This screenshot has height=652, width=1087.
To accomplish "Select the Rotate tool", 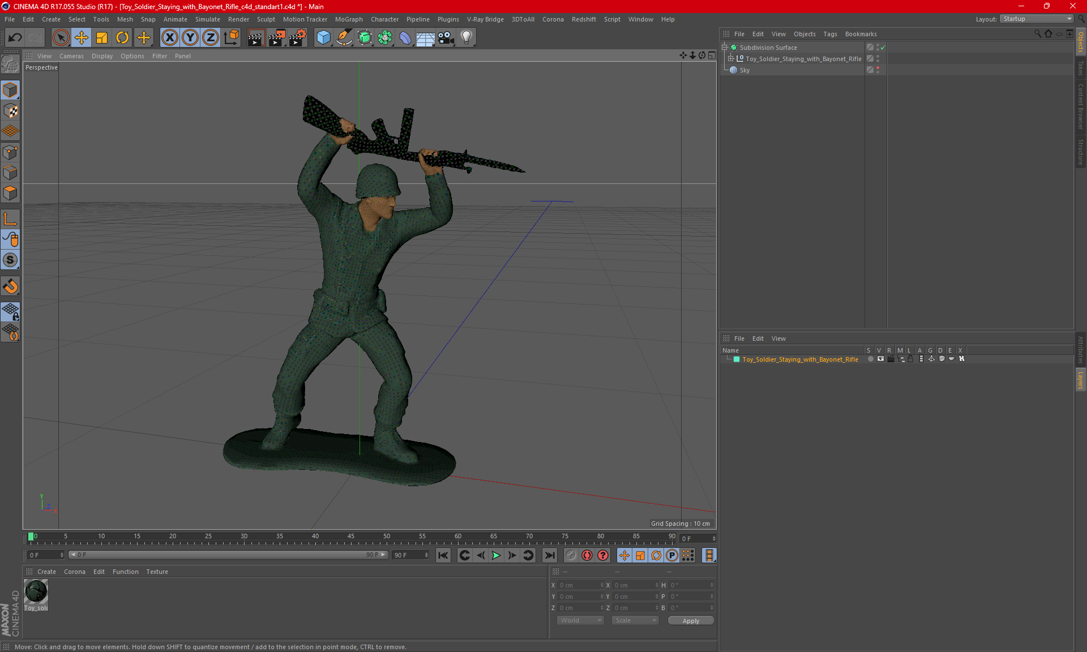I will coord(122,38).
